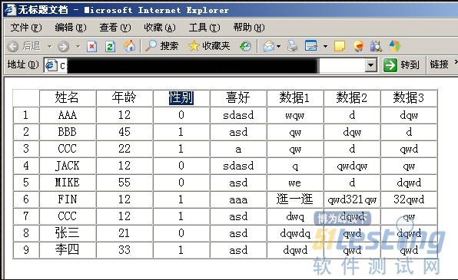Expand the Mail icon dropdown arrow
This screenshot has height=280, width=458.
pos(278,46)
